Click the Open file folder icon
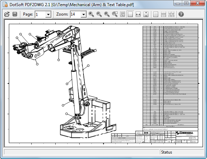Image resolution: width=207 pixels, height=159 pixels. (6, 14)
